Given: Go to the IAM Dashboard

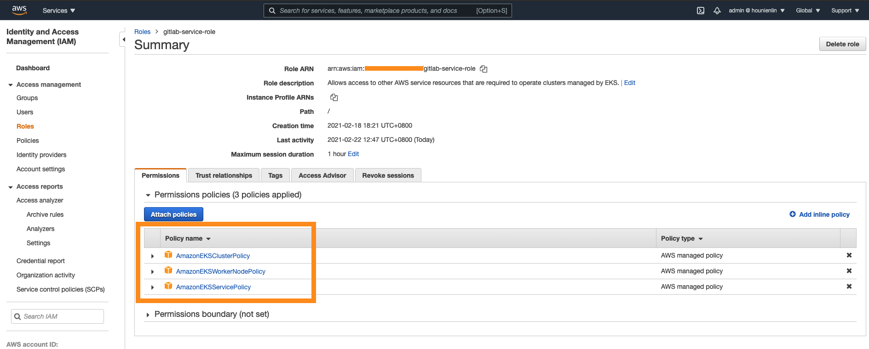Looking at the screenshot, I should 33,68.
